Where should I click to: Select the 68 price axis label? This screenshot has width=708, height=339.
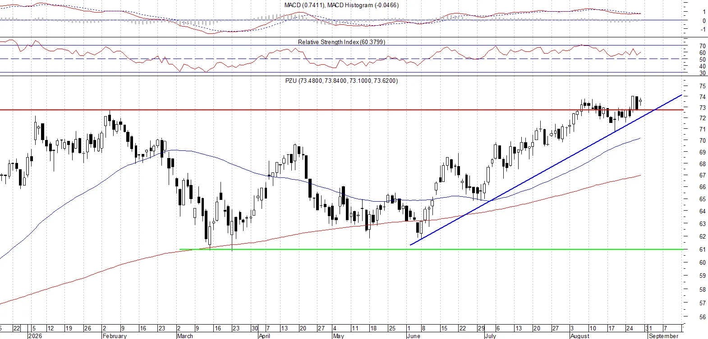(703, 164)
